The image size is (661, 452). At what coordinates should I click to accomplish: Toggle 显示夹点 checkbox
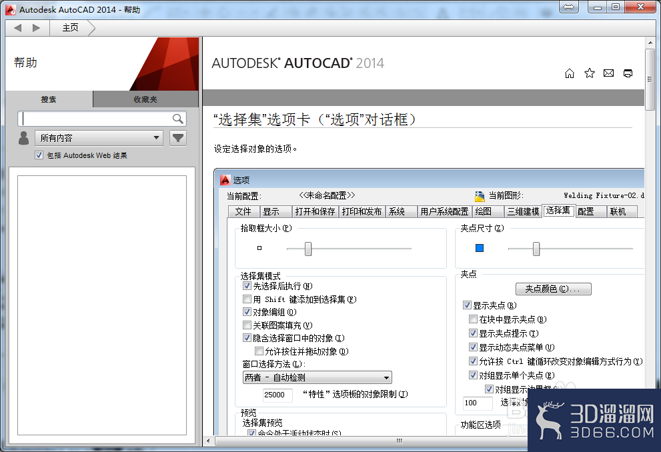(x=467, y=305)
